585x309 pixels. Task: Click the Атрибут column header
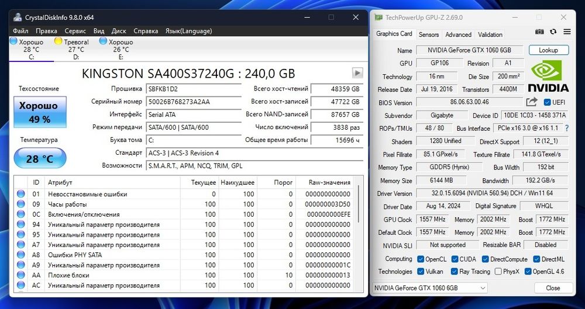[x=112, y=182]
